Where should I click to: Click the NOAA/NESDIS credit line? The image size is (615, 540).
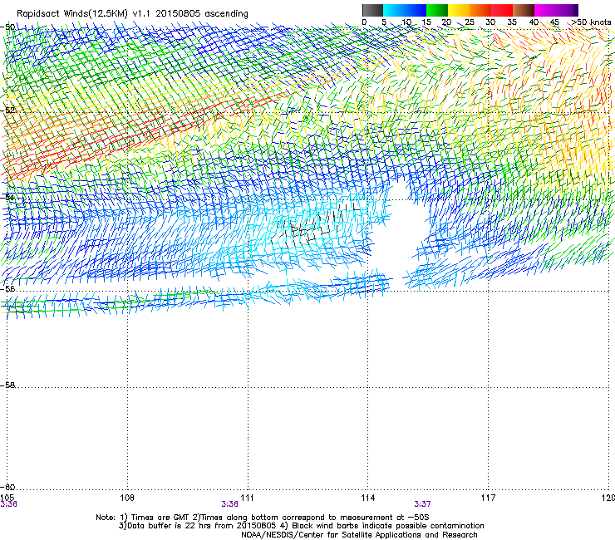click(x=359, y=535)
